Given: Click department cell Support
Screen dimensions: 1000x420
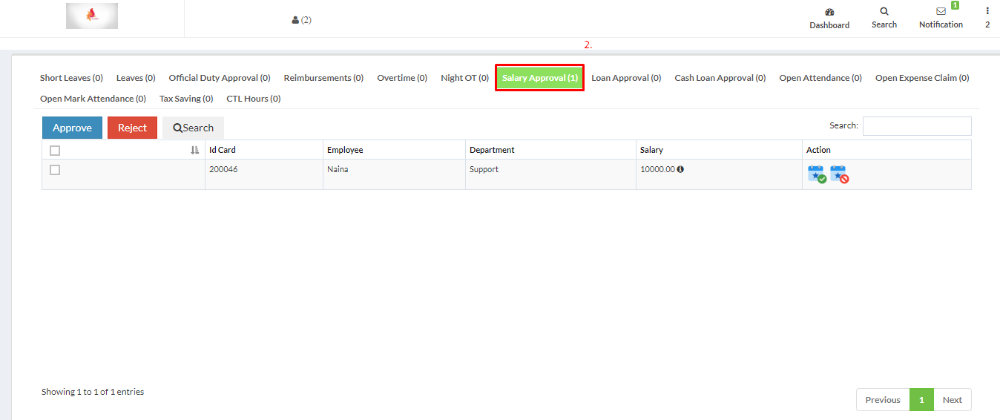Looking at the screenshot, I should (x=484, y=169).
